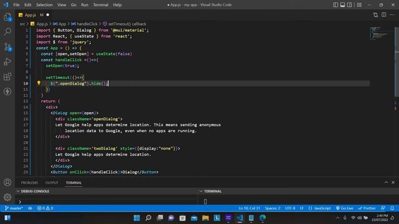
Task: Open the Terminal menu
Action: pyautogui.click(x=100, y=5)
